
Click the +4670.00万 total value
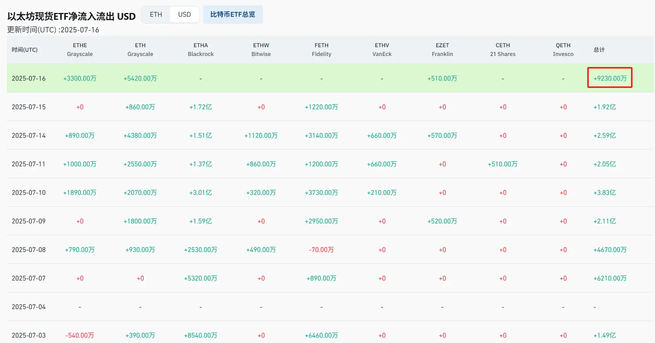click(x=610, y=250)
